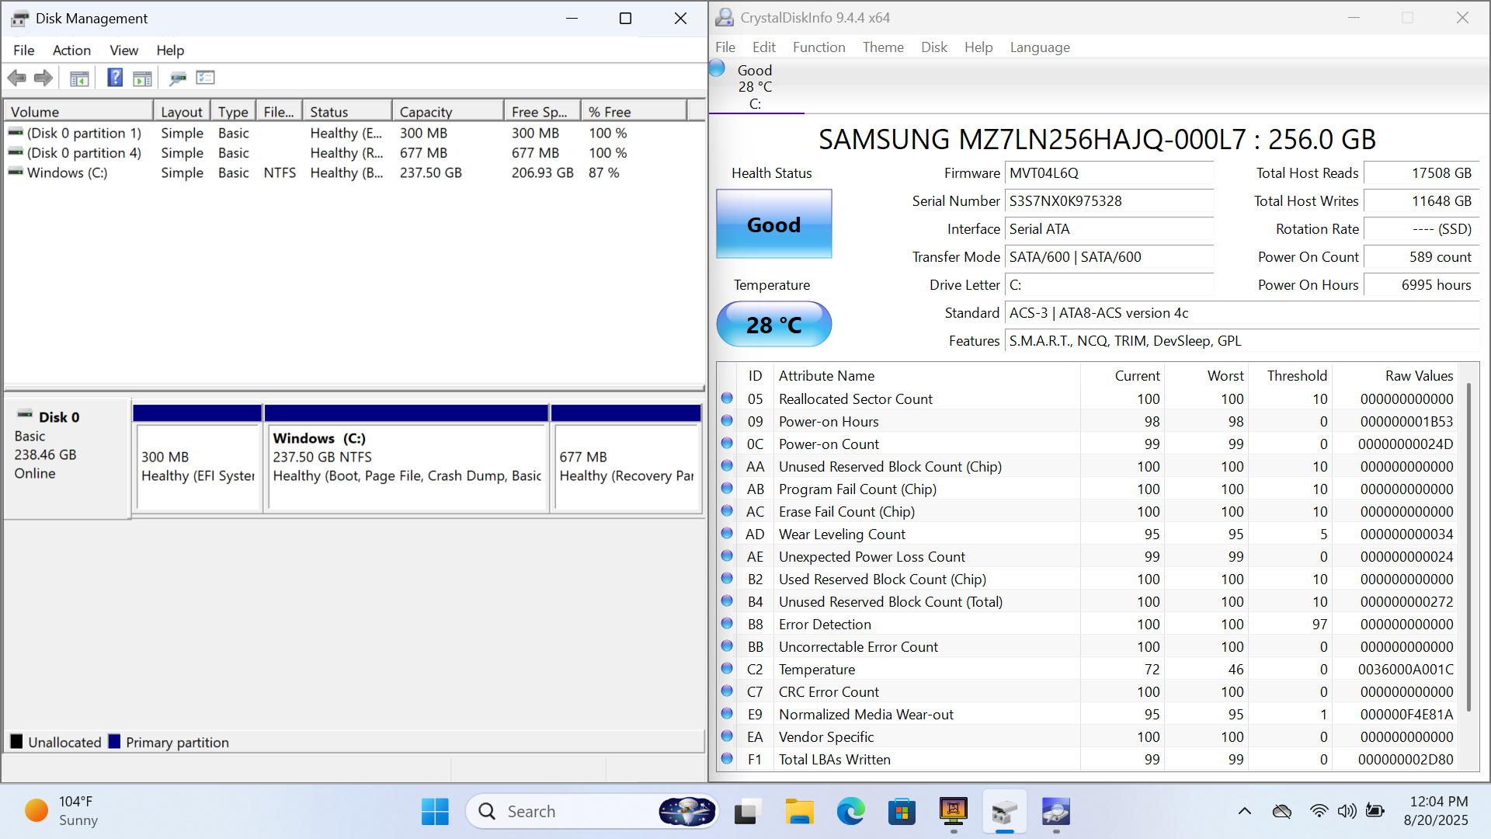Viewport: 1491px width, 839px height.
Task: Show hidden system tray icons chevron
Action: [1244, 812]
